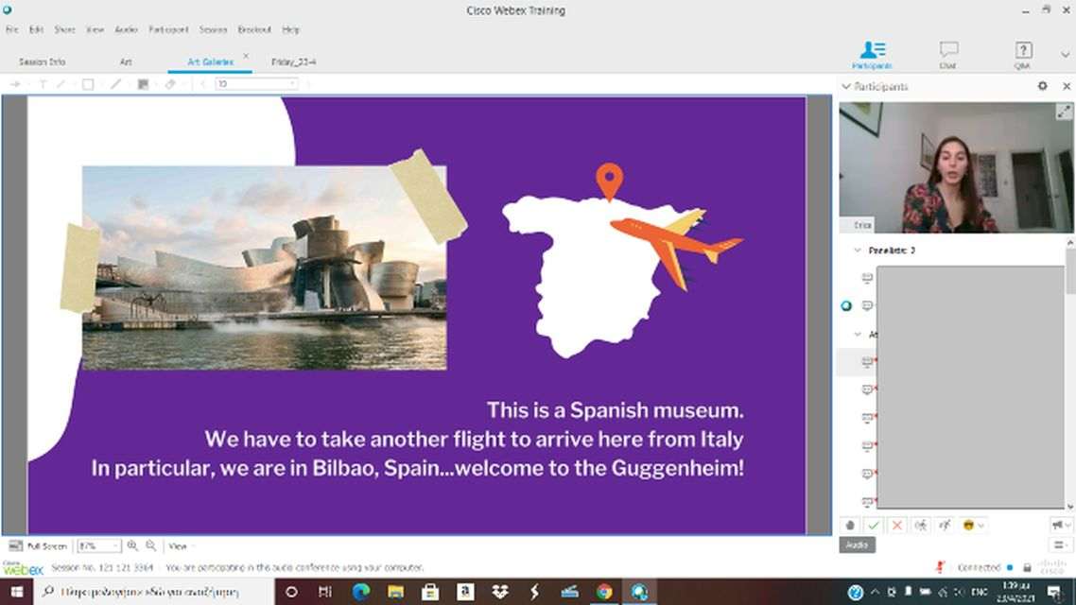Select the rectangle shape annotation tool
Screen dimensions: 1076x605
pos(88,84)
